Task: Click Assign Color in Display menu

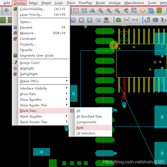Action: (x=30, y=63)
